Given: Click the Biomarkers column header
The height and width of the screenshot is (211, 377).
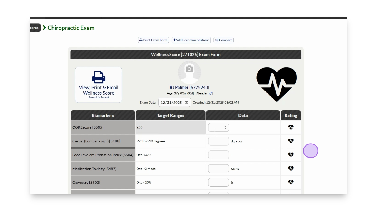Looking at the screenshot, I should click(x=103, y=115).
